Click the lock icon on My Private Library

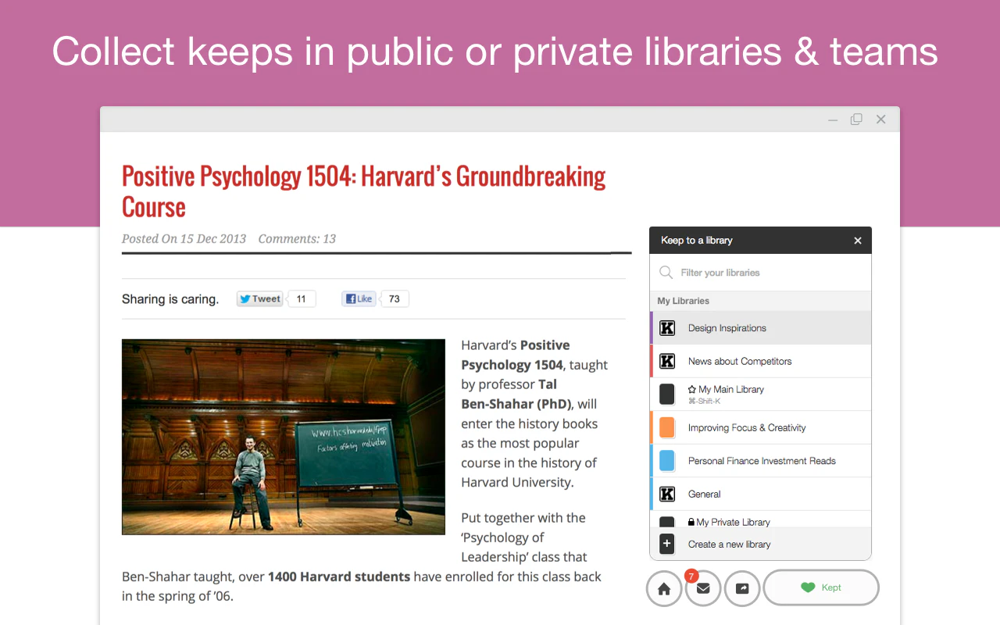click(691, 522)
